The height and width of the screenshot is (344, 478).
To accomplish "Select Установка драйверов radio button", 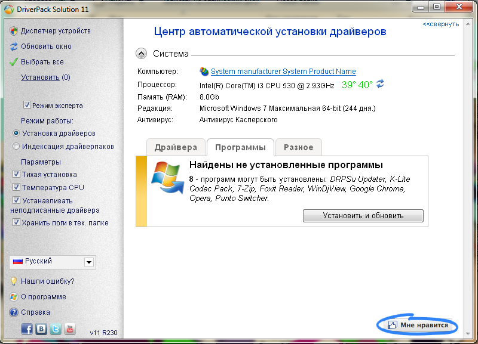I will (16, 133).
